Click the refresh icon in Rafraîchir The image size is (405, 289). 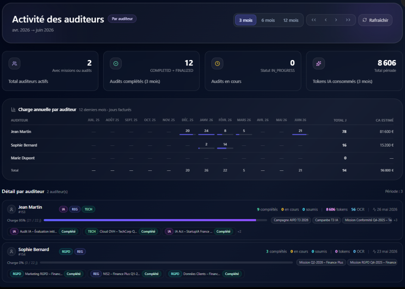click(x=365, y=20)
